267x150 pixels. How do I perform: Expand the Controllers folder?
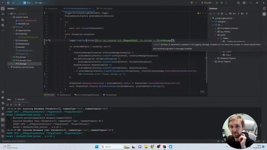coord(14,40)
